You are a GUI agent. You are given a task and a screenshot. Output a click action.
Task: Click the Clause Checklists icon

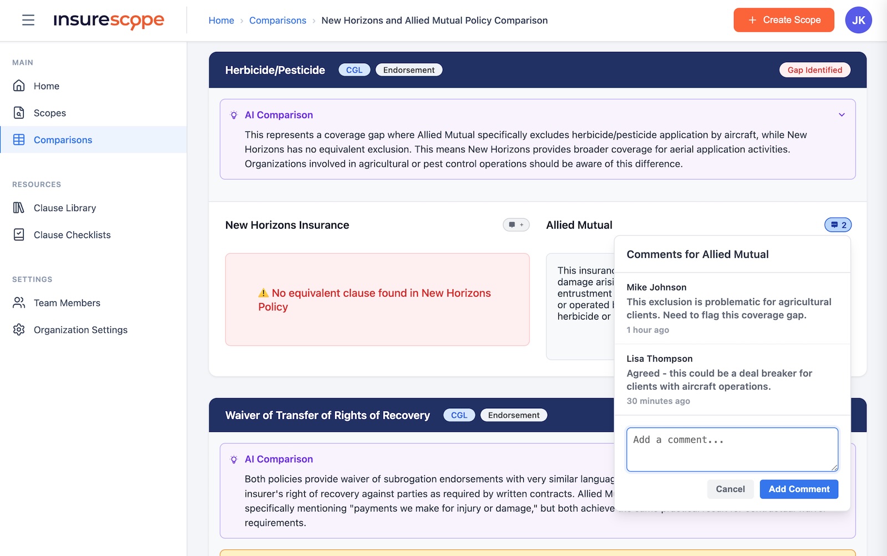(x=19, y=235)
